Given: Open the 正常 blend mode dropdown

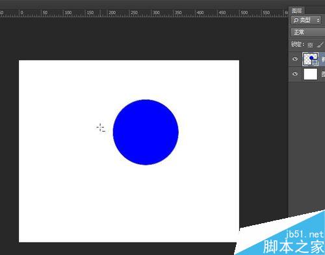Looking at the screenshot, I should point(307,32).
